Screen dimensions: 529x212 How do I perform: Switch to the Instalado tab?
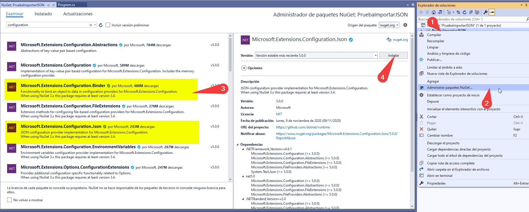click(x=43, y=14)
